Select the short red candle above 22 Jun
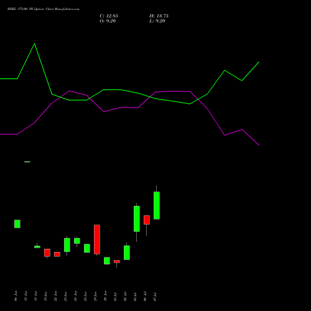Viewport: 311px width, 311px height. [x=57, y=254]
